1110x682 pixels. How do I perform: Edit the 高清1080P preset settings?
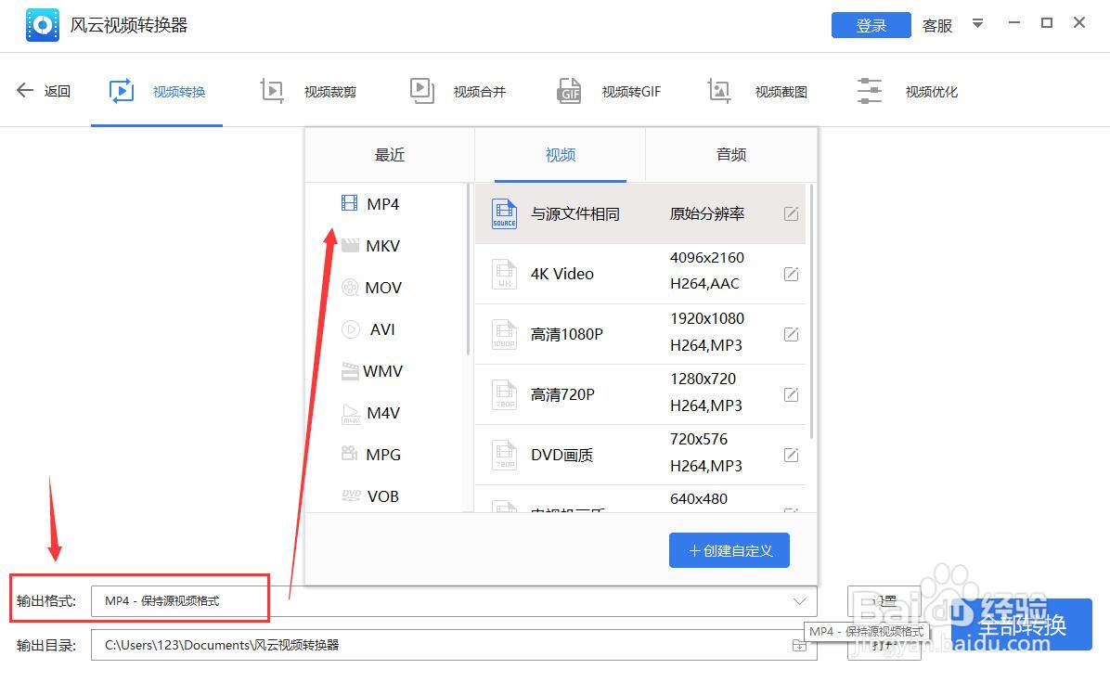coord(791,333)
